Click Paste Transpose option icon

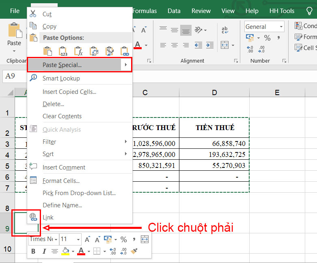click(94, 51)
